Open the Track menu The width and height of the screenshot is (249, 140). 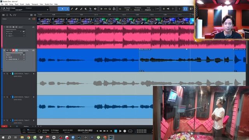(16, 4)
